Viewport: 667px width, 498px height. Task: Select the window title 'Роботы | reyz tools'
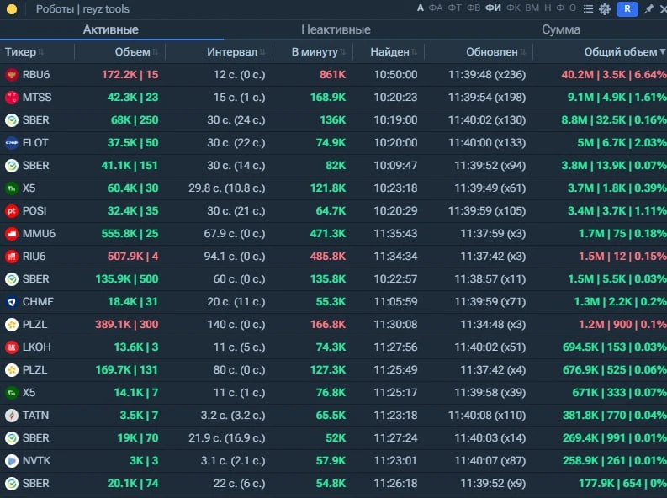[x=82, y=9]
